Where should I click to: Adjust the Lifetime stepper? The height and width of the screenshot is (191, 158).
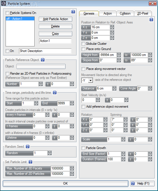pyautogui.click(x=47, y=138)
